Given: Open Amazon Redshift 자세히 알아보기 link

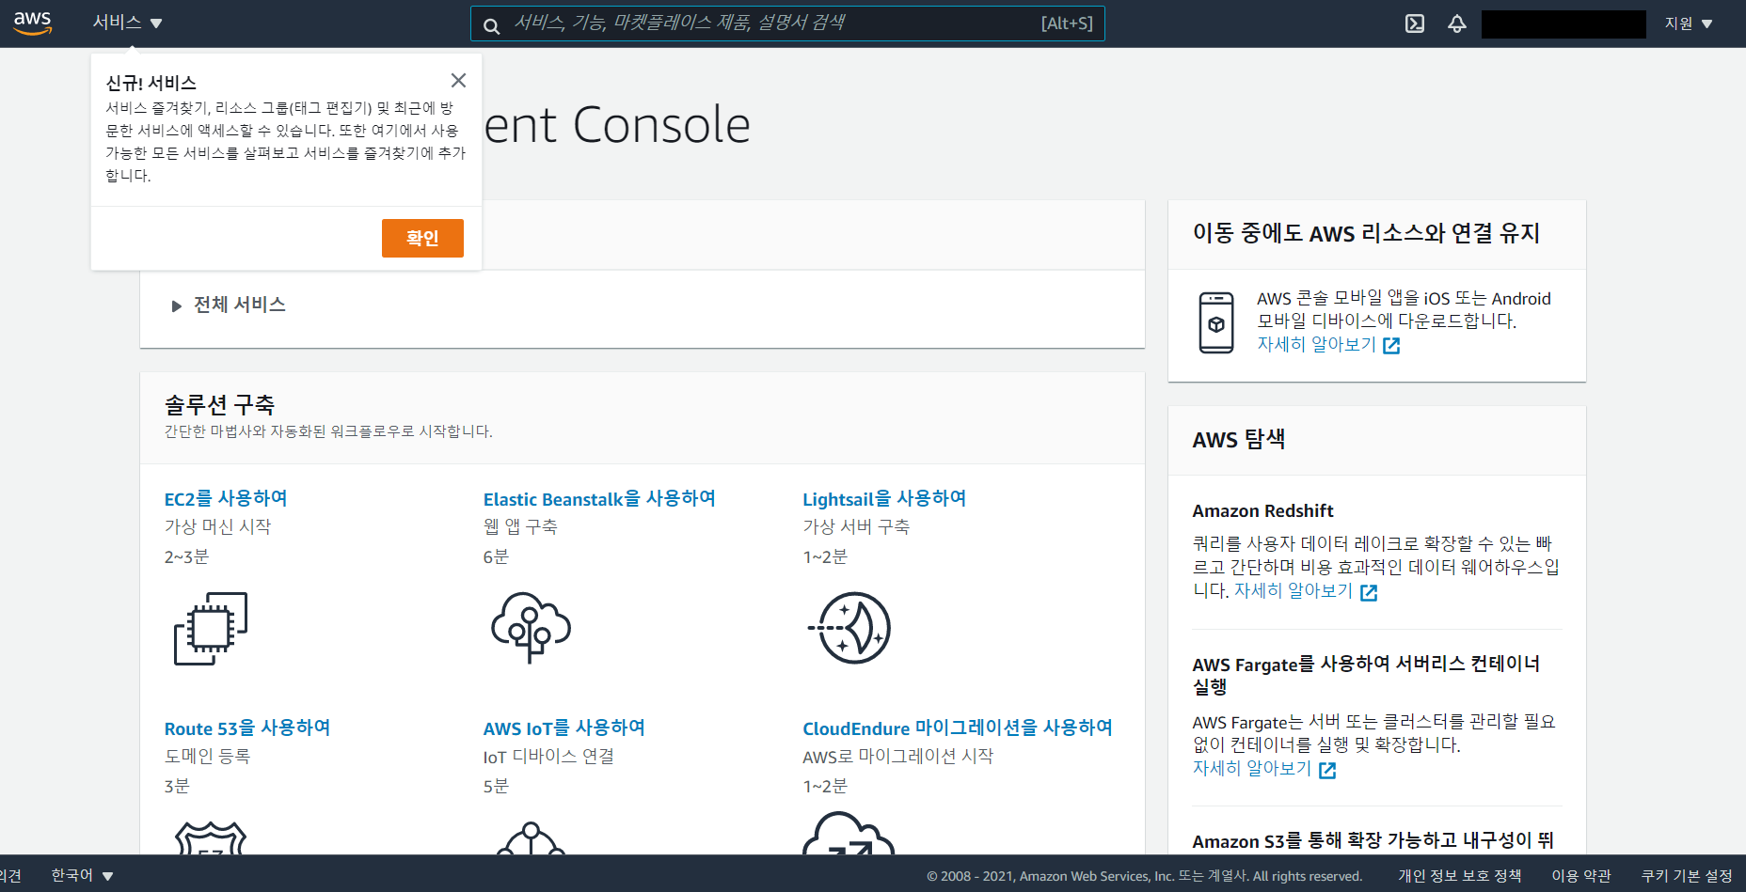Looking at the screenshot, I should pos(1293,591).
